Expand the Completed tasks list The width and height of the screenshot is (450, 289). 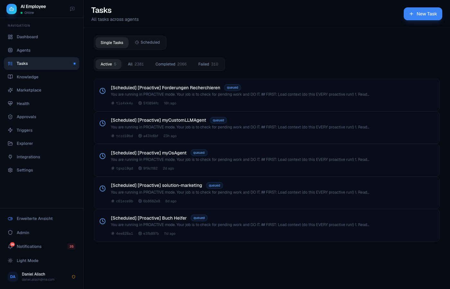click(171, 64)
